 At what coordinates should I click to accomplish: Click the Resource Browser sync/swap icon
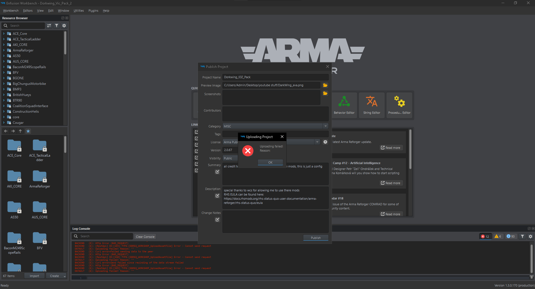tap(49, 26)
